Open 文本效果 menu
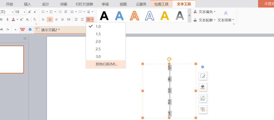Viewport: 274px width, 120px height. point(226,20)
